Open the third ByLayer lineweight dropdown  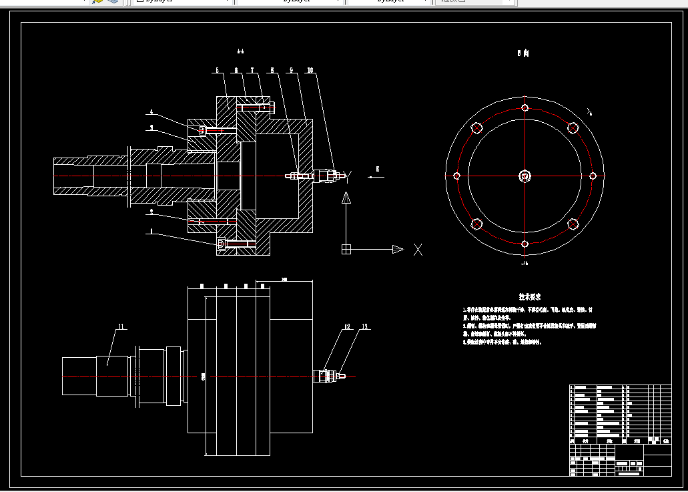(x=389, y=1)
